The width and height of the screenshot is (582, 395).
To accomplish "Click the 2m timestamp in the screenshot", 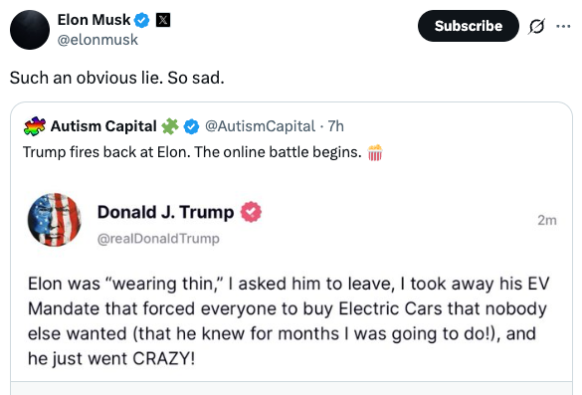I will (547, 220).
